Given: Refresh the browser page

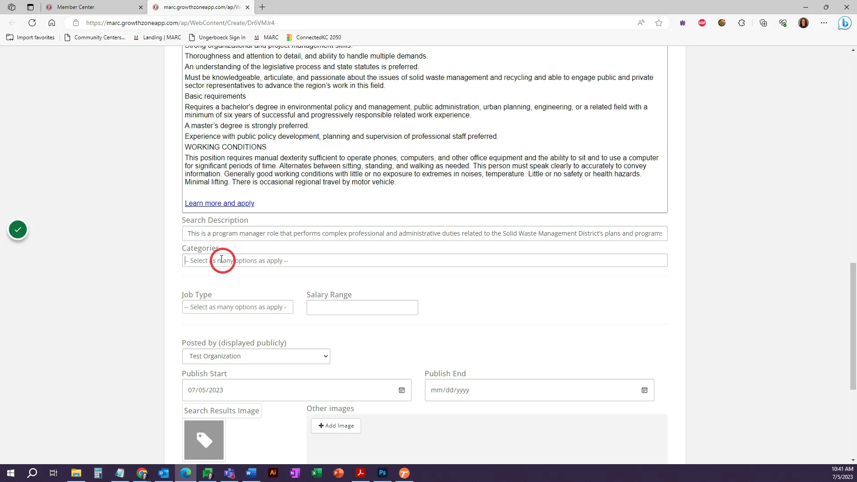Looking at the screenshot, I should click(x=32, y=23).
